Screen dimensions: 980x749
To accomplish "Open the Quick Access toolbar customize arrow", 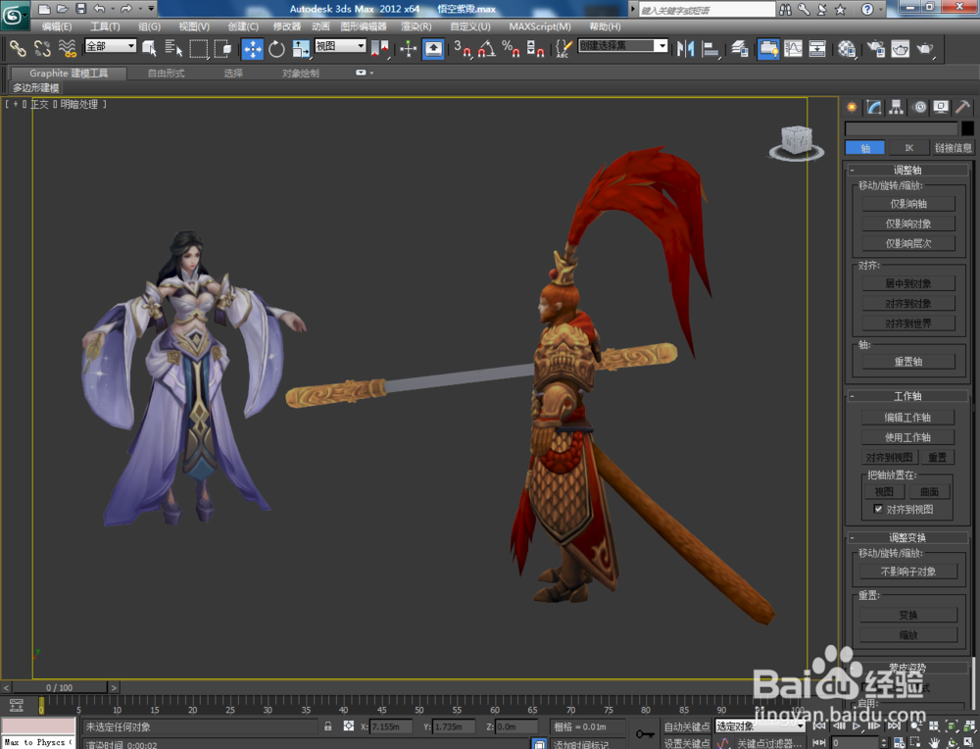I will coord(151,8).
